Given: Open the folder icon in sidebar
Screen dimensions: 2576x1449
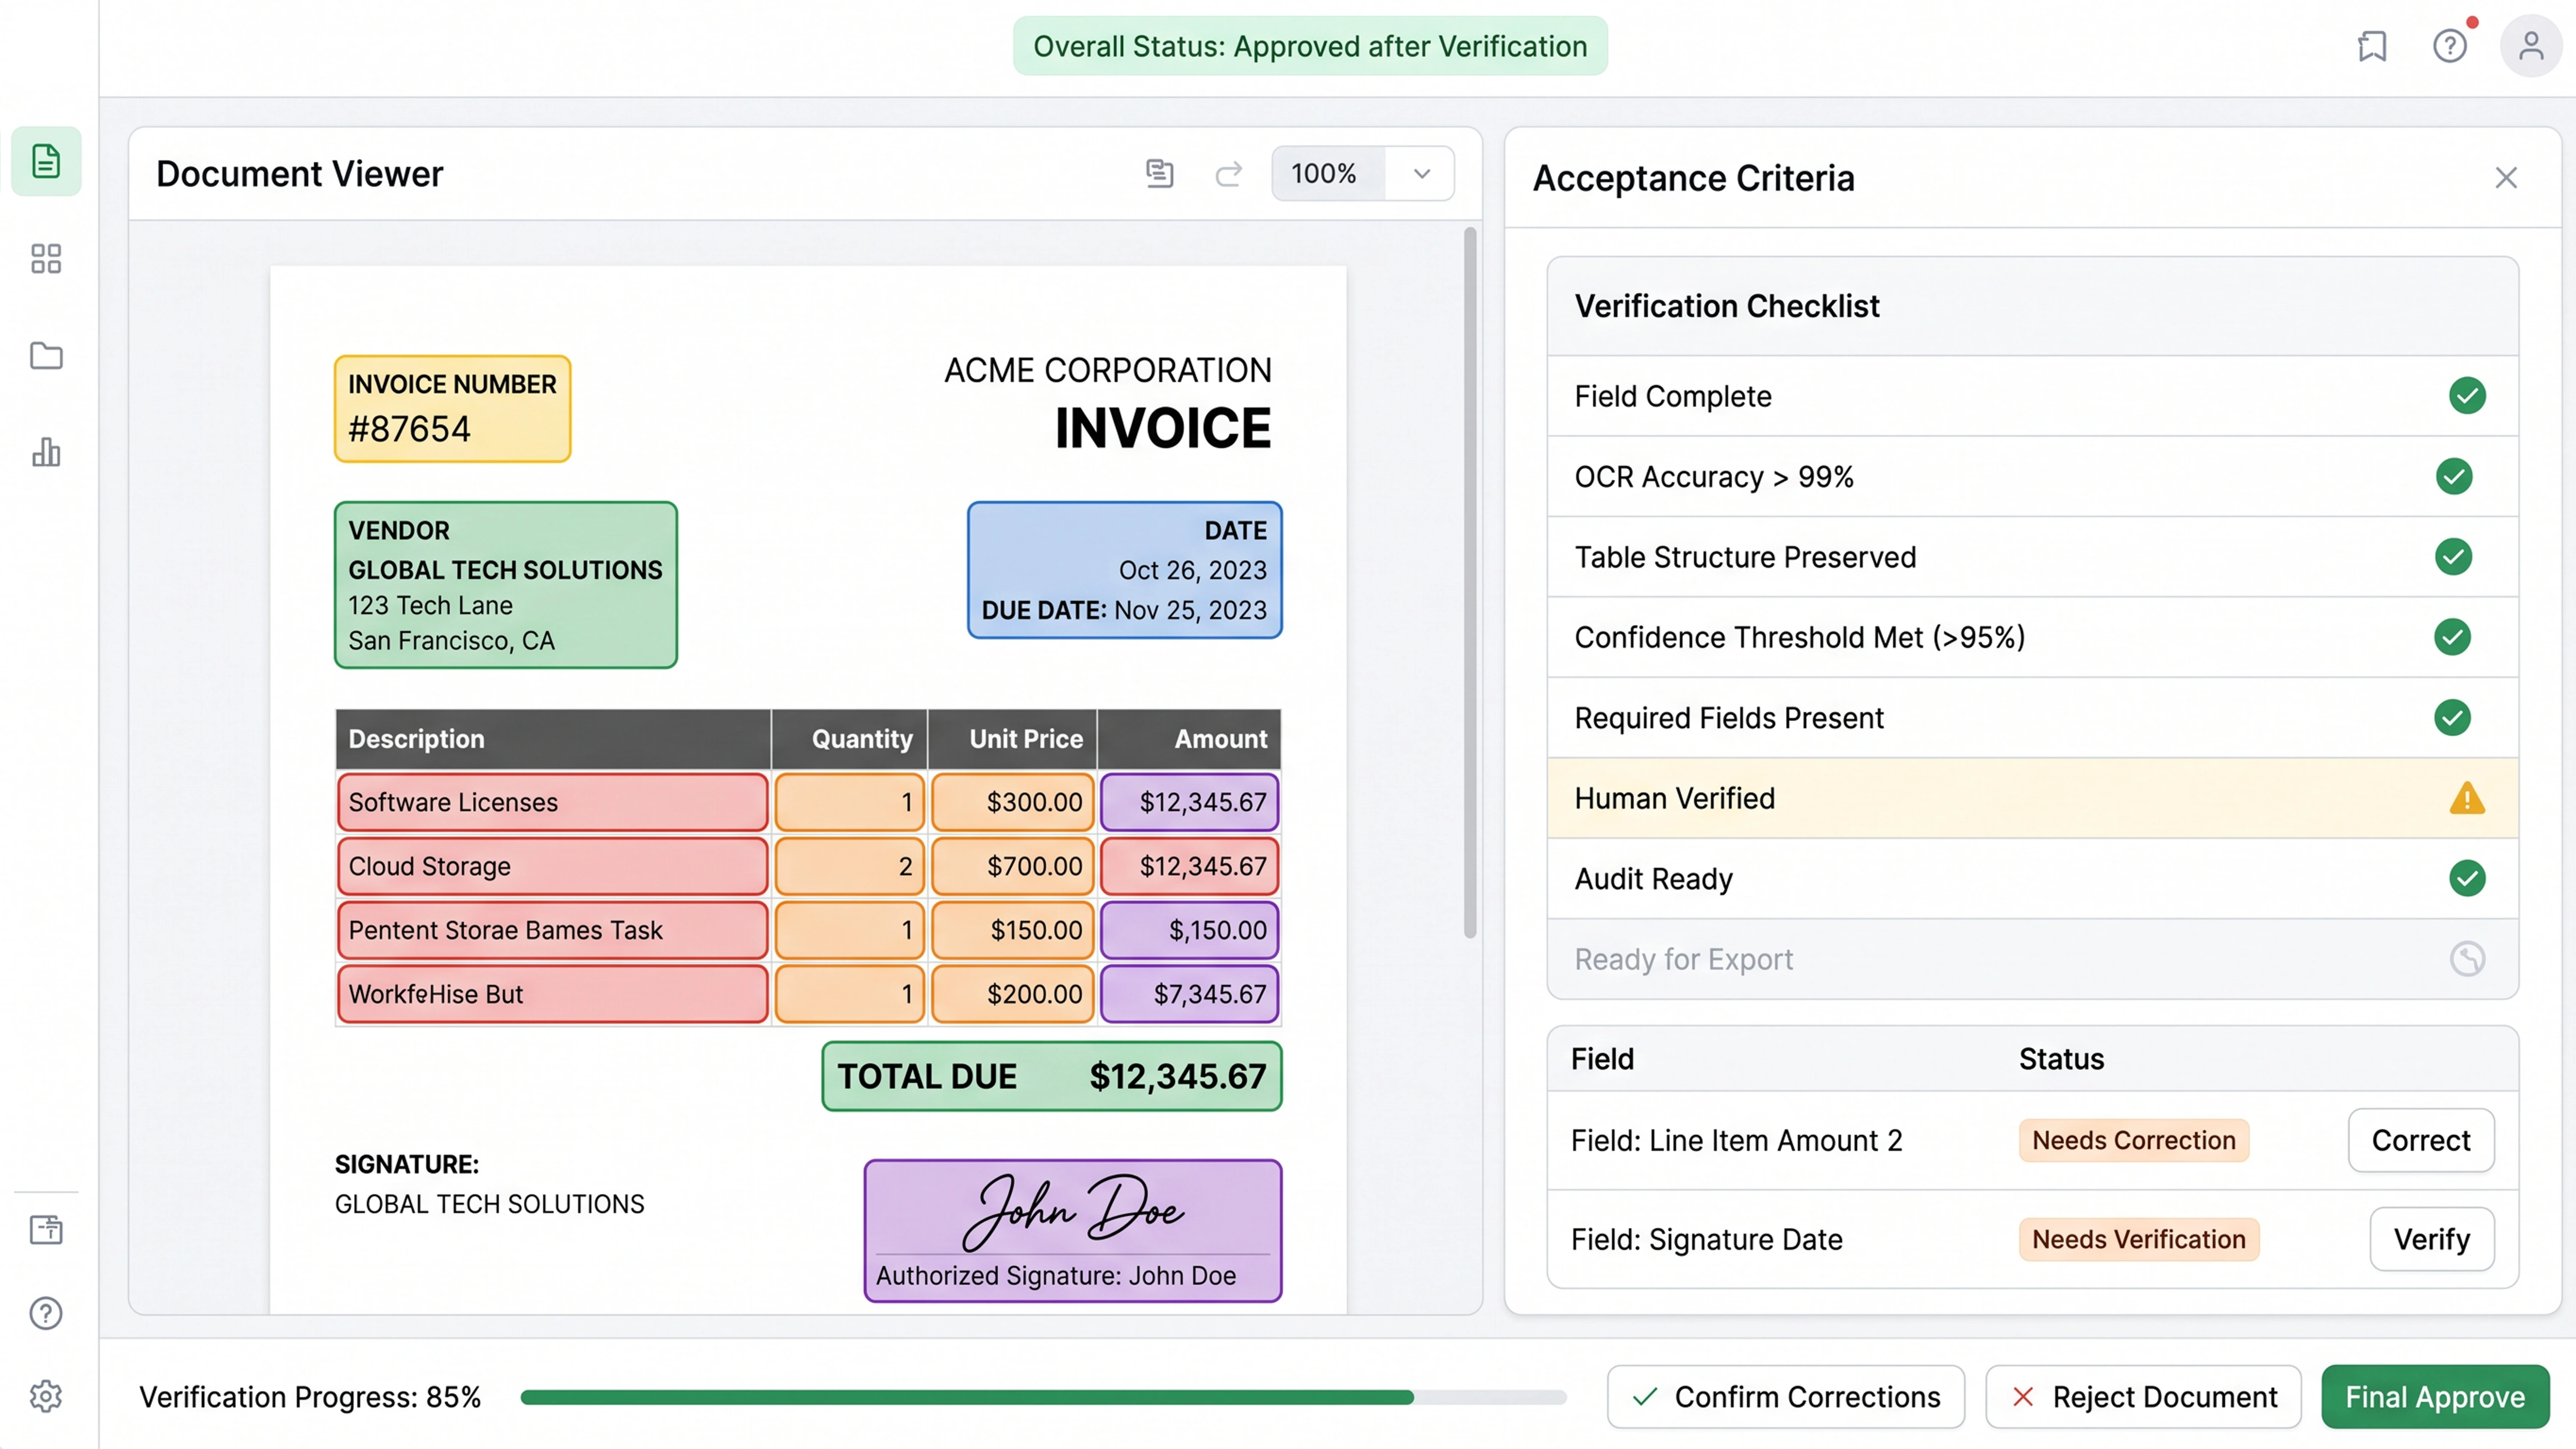Looking at the screenshot, I should (46, 356).
